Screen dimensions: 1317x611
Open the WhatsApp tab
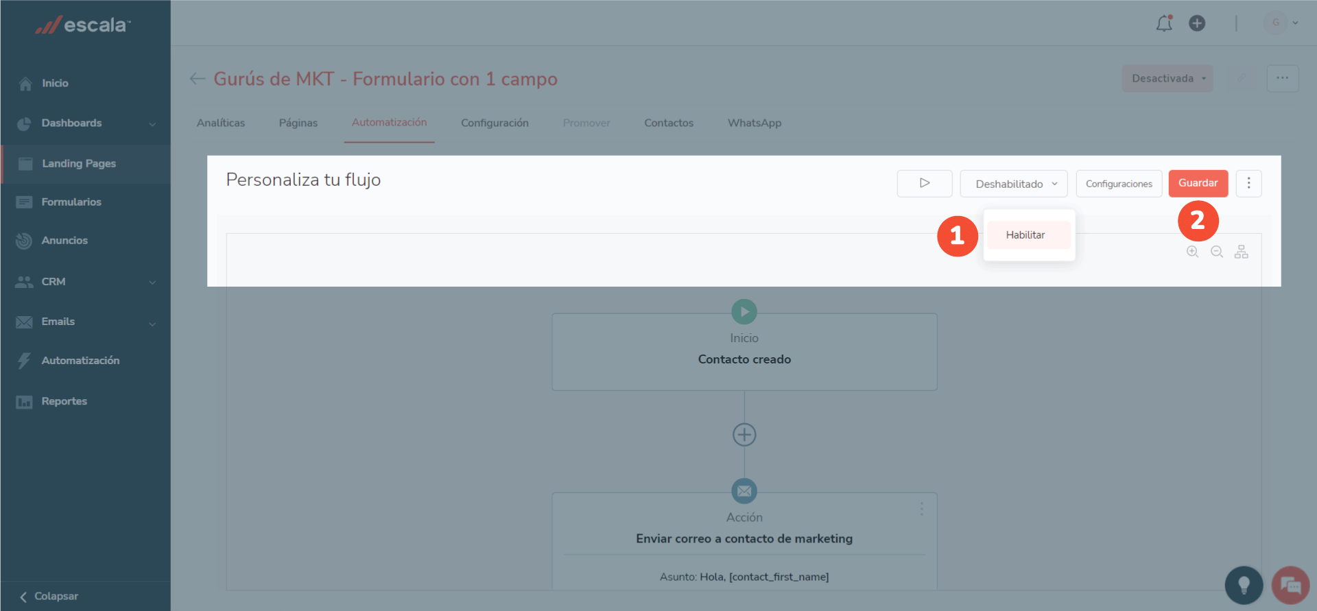755,123
